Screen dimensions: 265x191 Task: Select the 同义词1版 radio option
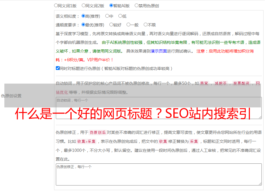[56, 6]
